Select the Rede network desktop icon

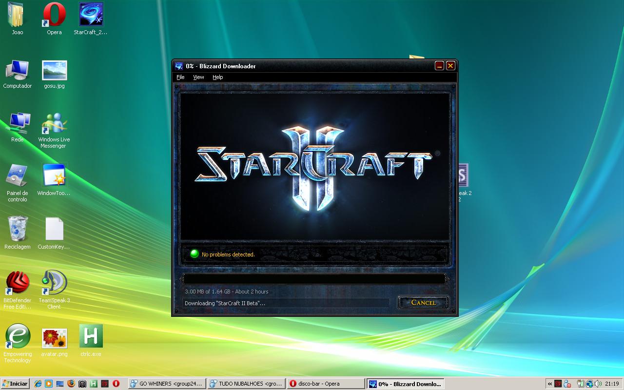click(18, 128)
